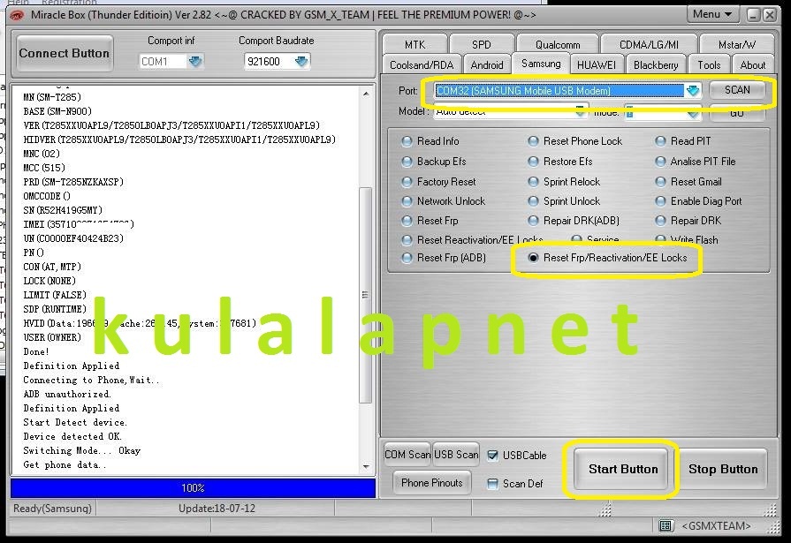This screenshot has height=543, width=791.
Task: Switch to the CDMA/LG/MI tab
Action: click(x=649, y=44)
